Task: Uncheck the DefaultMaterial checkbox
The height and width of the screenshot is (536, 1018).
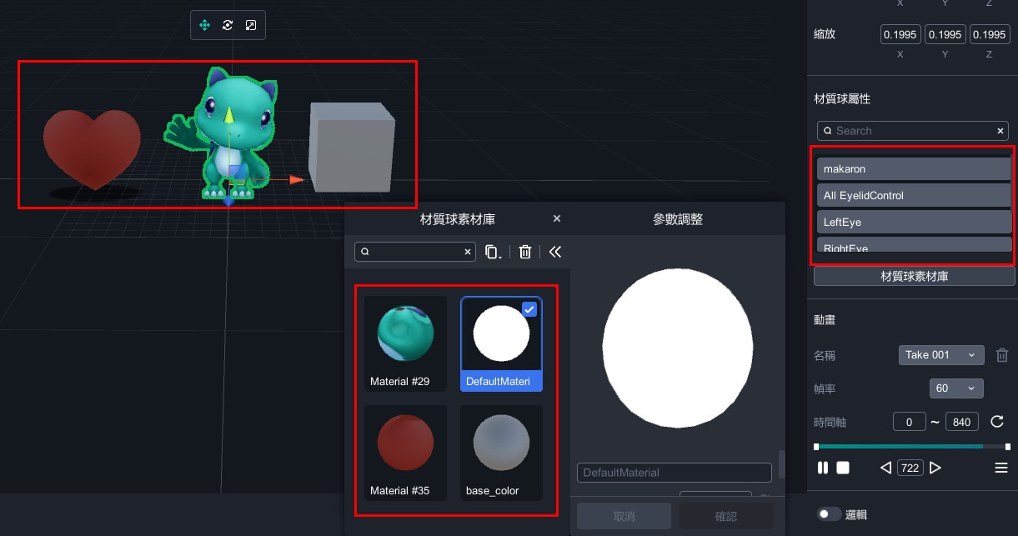Action: tap(529, 309)
